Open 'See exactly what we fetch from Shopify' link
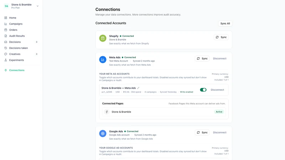Viewport: 285px width, 160px height. (x=129, y=43)
